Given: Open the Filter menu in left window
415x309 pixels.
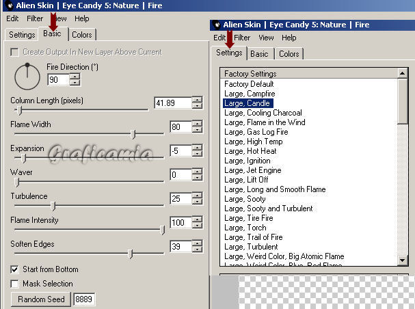Looking at the screenshot, I should [35, 18].
